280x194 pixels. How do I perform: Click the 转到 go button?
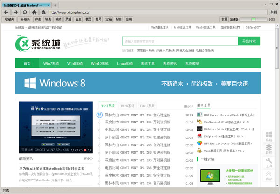click(x=273, y=12)
